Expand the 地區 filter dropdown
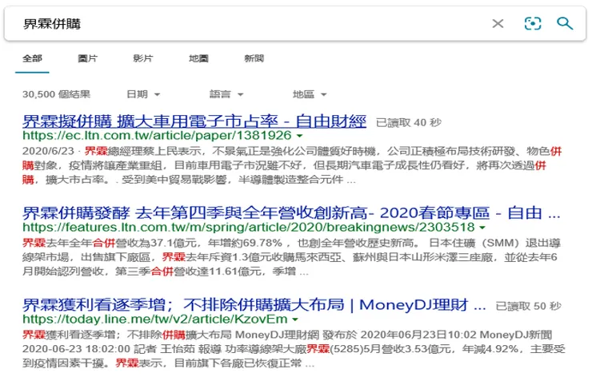 [310, 94]
